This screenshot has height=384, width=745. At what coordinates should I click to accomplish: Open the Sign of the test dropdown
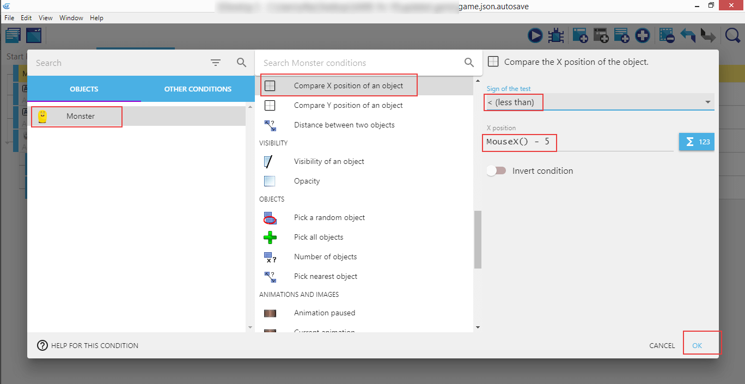point(599,102)
